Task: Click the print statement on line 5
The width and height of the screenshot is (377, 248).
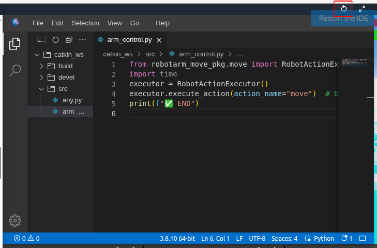Action: click(x=164, y=103)
